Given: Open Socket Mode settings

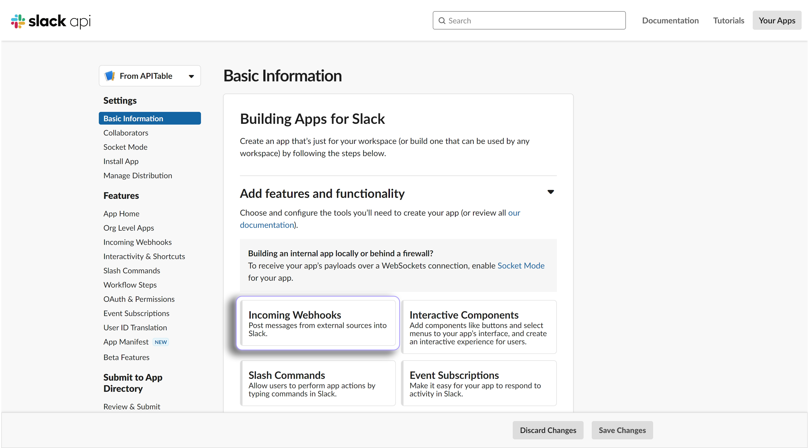Looking at the screenshot, I should 125,147.
